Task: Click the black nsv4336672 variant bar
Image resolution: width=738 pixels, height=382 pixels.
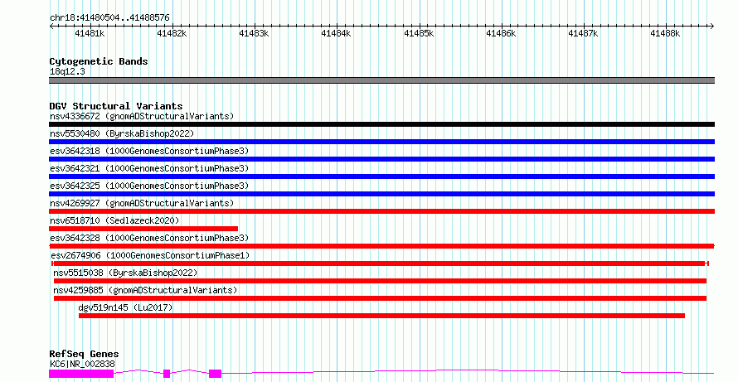Action: pyautogui.click(x=381, y=124)
